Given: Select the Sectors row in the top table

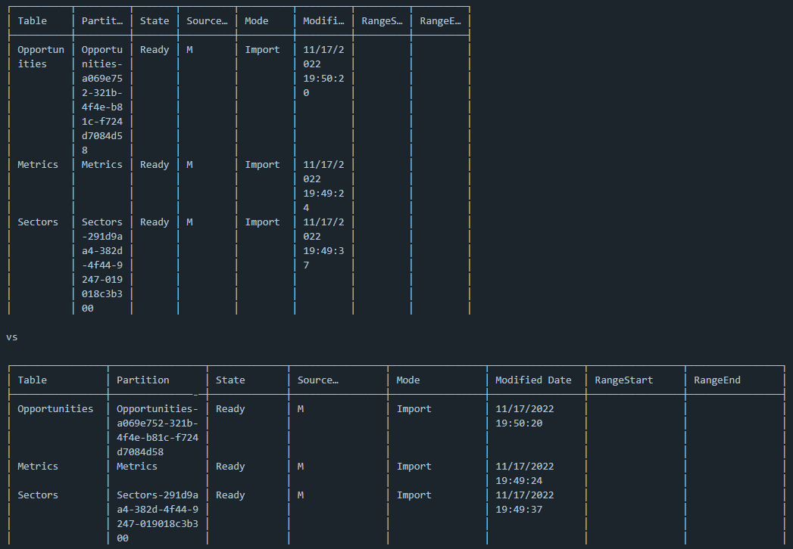Looking at the screenshot, I should 38,221.
